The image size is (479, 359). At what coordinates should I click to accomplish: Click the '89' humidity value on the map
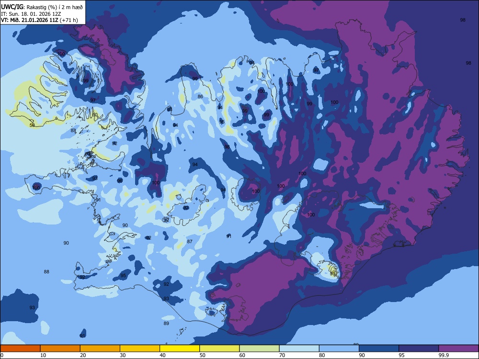click(166, 323)
